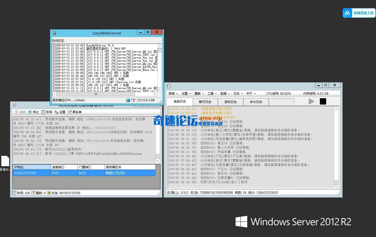This screenshot has height=237, width=376.
Task: Click the 服务器运行中 status text
Action: tap(69, 100)
